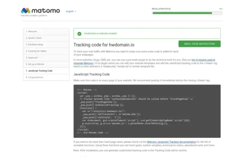Click the code line containing 'setSiteId'
Viewport: 239px width, 157px height.
pyautogui.click(x=102, y=117)
